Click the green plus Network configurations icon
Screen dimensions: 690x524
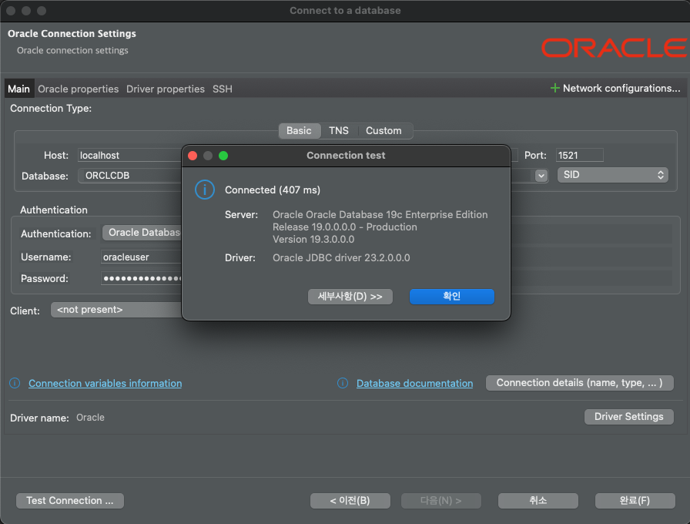tap(555, 88)
